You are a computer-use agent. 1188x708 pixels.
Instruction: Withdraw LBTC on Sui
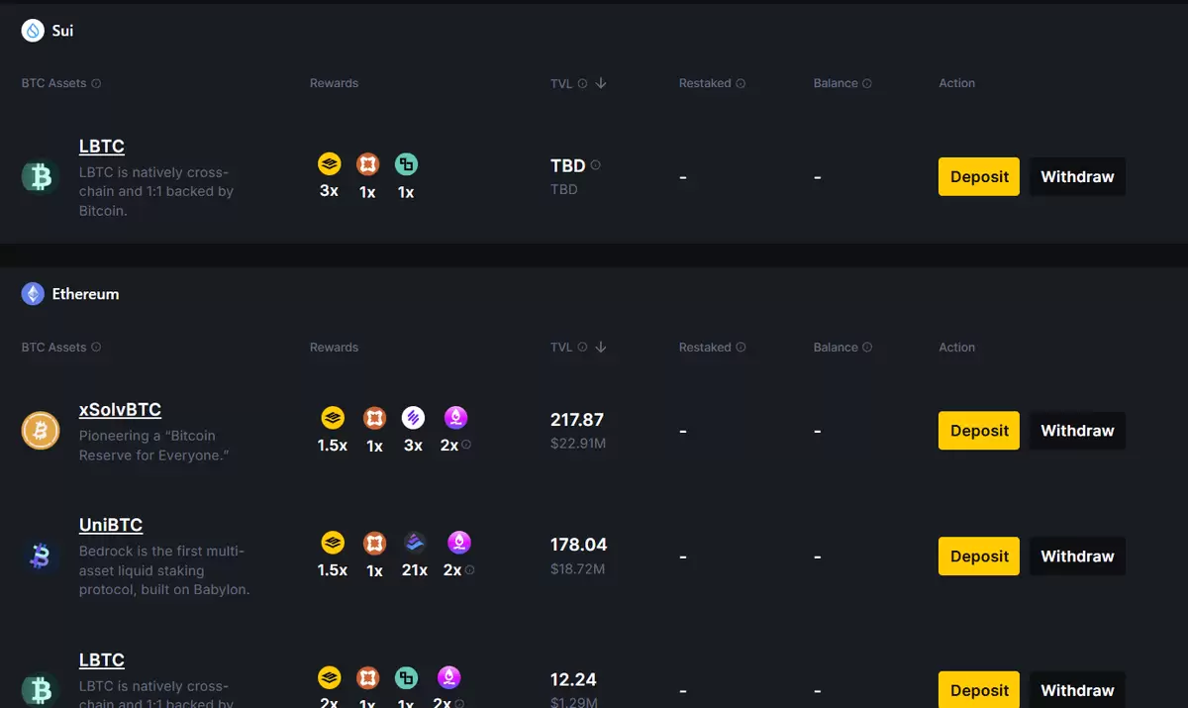1077,177
